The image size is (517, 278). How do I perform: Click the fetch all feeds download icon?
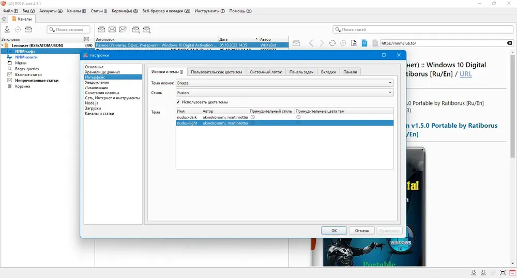[x=7, y=29]
